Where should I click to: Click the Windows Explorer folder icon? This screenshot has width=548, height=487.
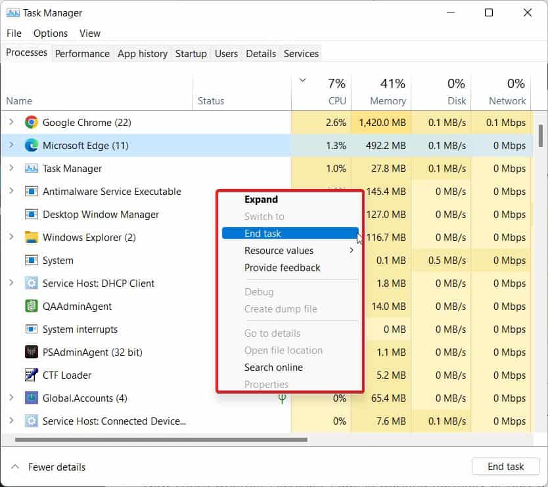click(31, 237)
